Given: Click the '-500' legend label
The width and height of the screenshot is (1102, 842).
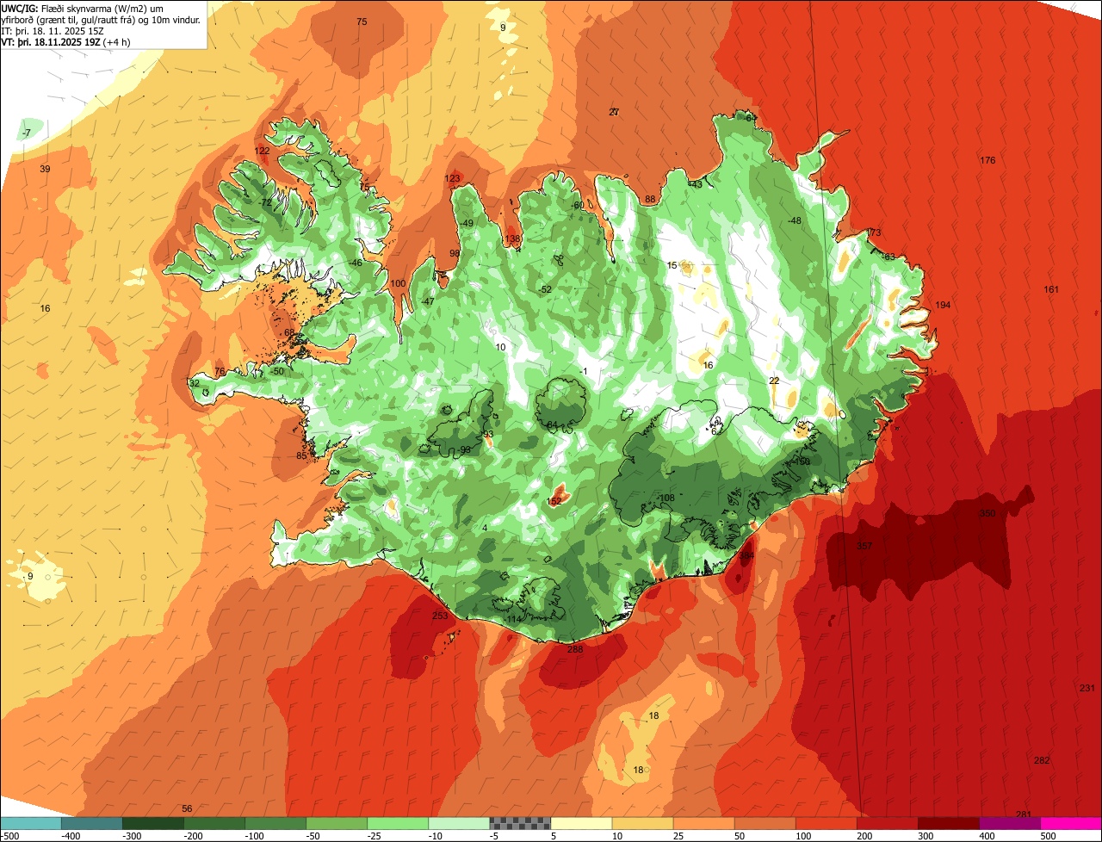Looking at the screenshot, I should pos(9,836).
